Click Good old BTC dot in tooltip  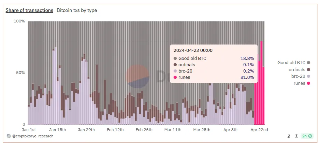[175, 59]
